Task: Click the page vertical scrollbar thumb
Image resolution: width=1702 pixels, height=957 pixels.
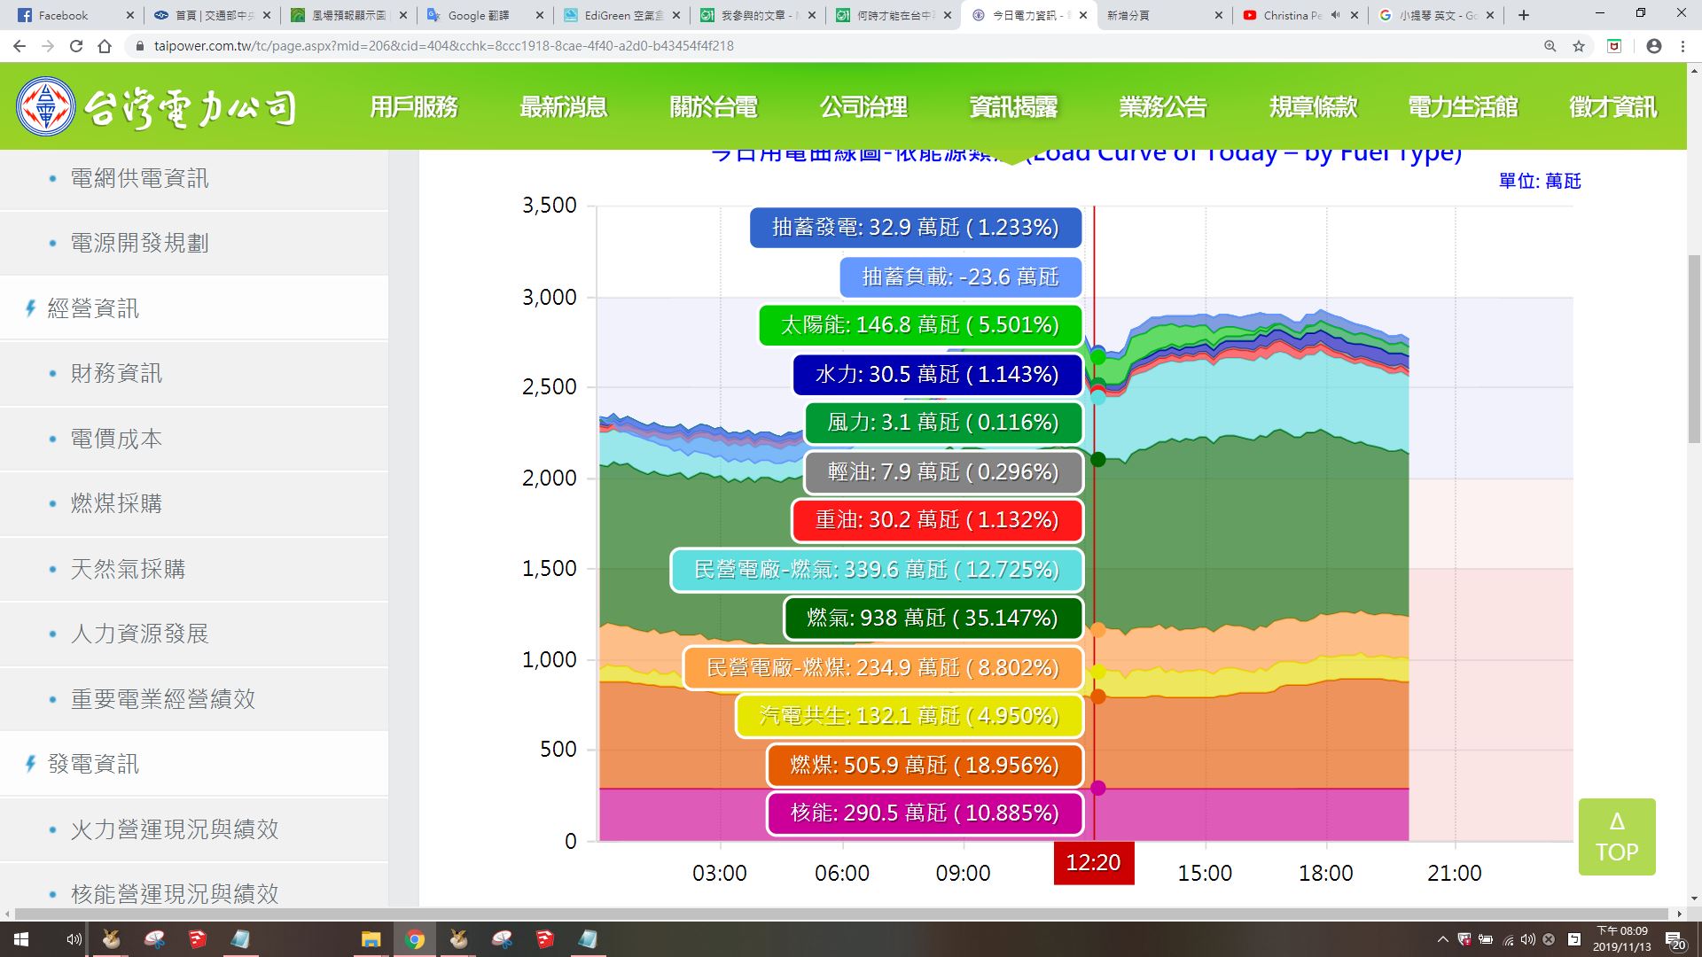Action: [1694, 349]
